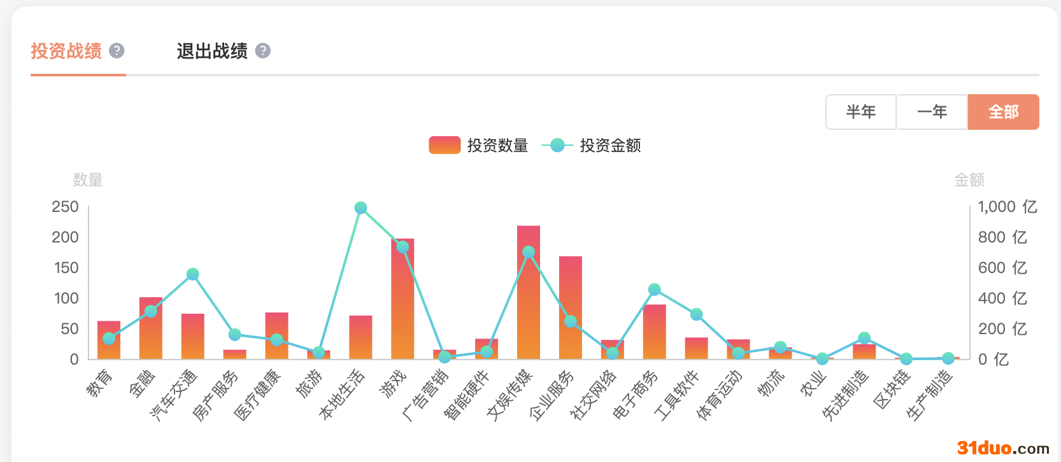Toggle 投资金额 line series in legend
The image size is (1061, 462).
pos(610,146)
